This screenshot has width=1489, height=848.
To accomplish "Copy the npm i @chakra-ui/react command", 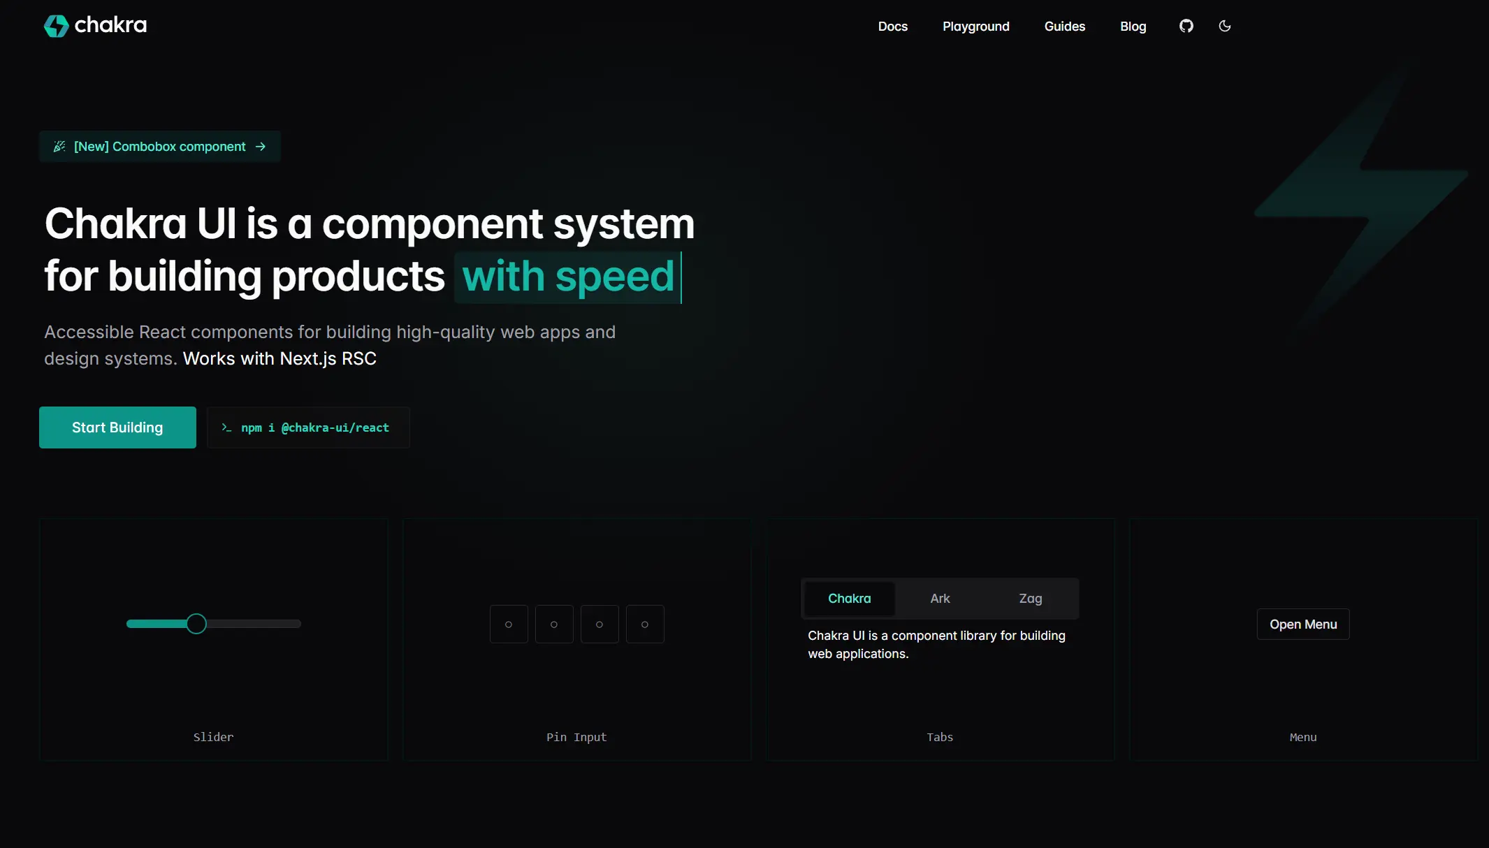I will 314,427.
